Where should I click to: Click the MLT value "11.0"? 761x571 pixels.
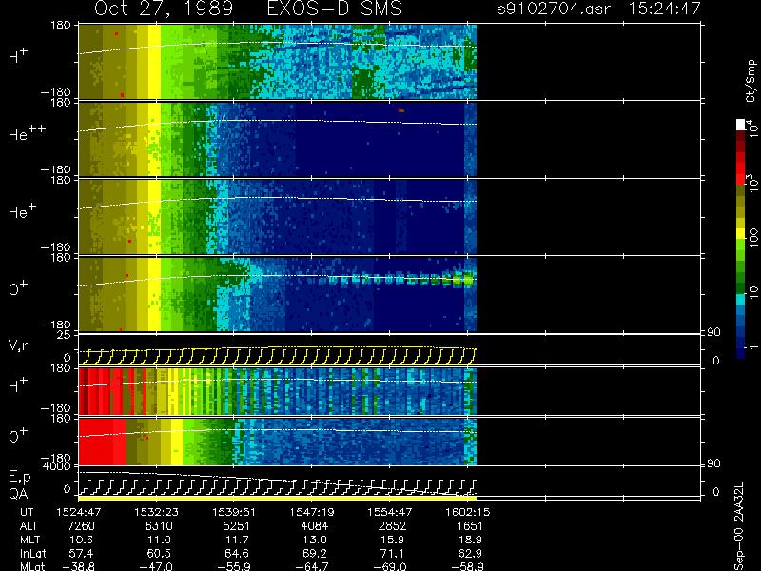[x=161, y=540]
